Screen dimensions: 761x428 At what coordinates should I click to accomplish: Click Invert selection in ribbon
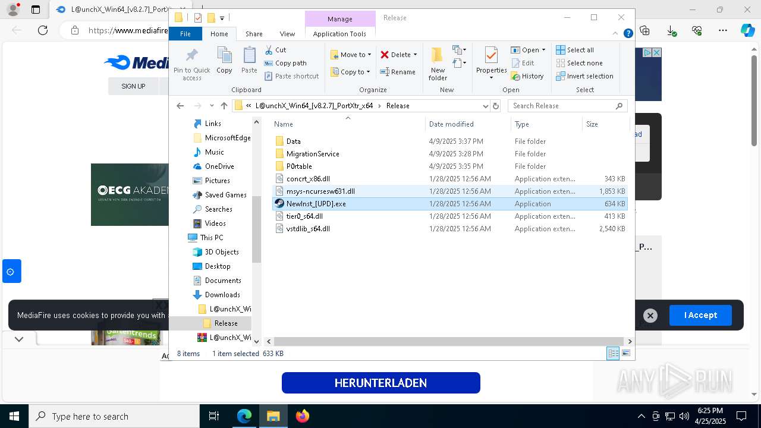tap(584, 76)
